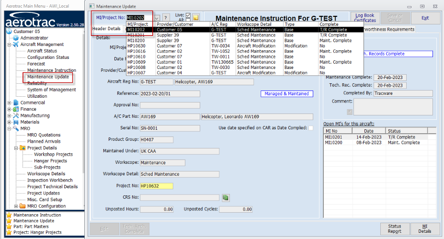Image resolution: width=444 pixels, height=239 pixels.
Task: Select the HP10630 row in dropdown list
Action: pos(137,46)
